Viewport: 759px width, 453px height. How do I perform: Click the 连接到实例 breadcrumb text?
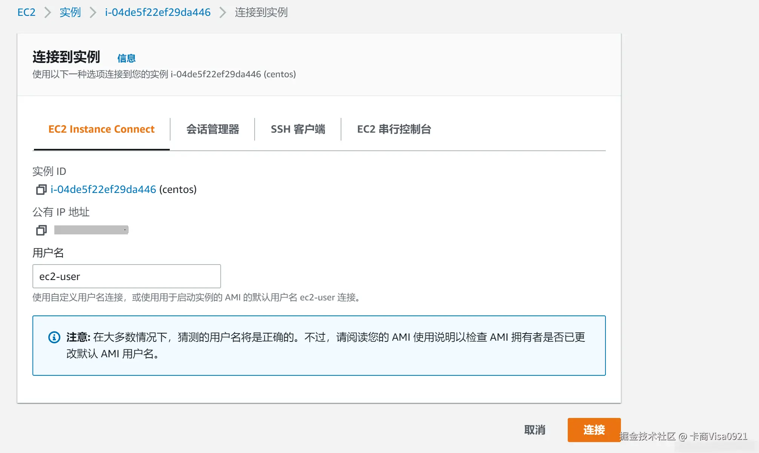(x=261, y=12)
